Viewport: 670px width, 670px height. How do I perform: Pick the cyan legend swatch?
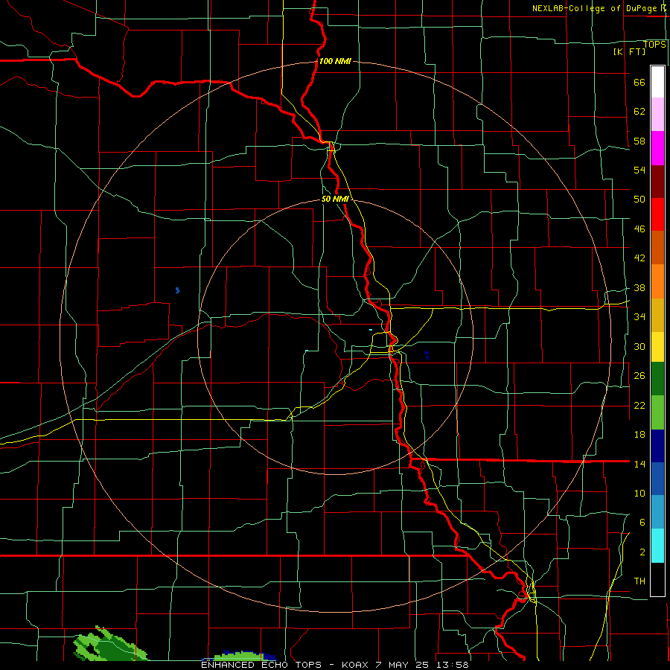(x=657, y=546)
